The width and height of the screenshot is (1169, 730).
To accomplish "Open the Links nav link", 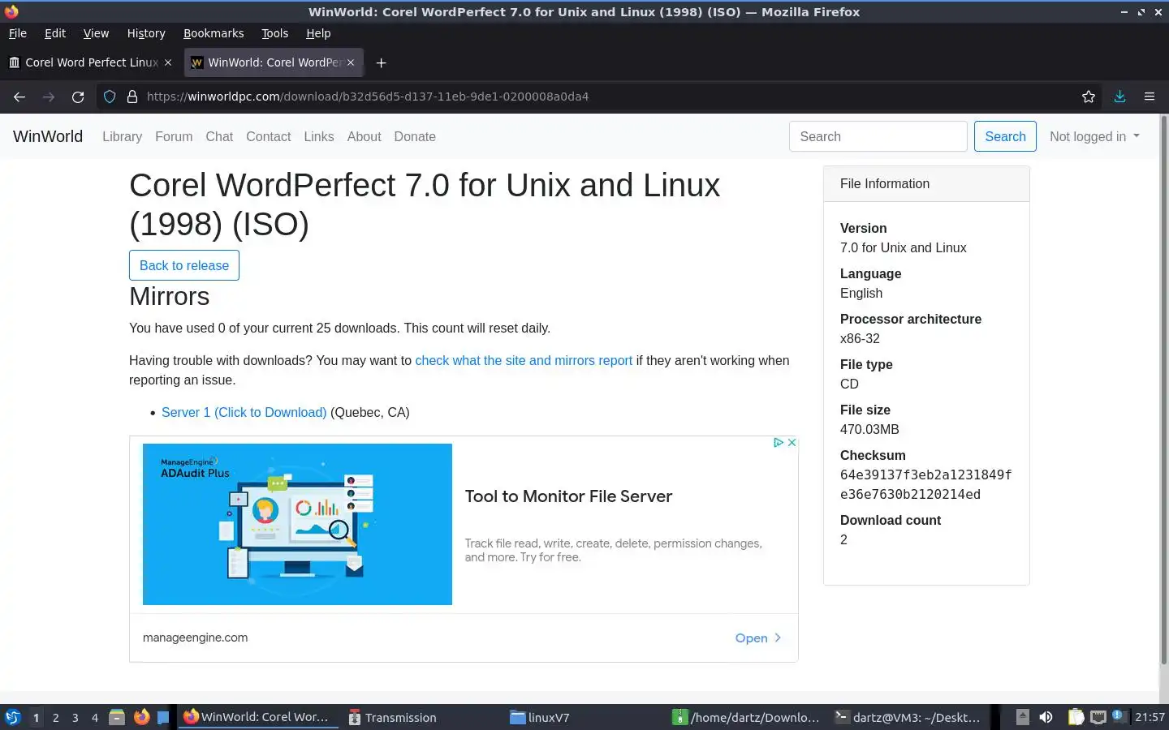I will pos(318,136).
